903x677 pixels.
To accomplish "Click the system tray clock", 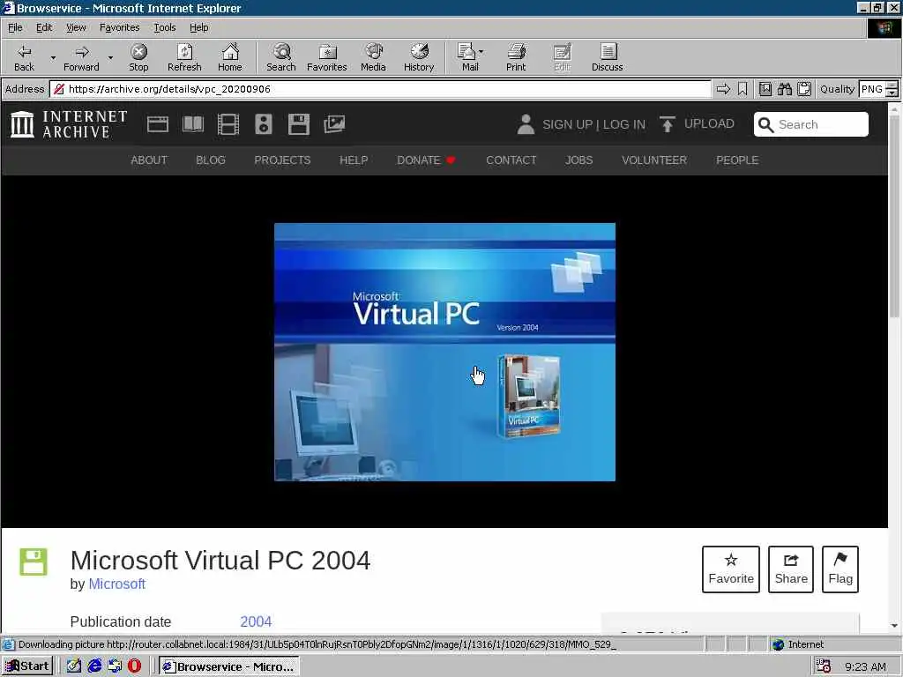I will 865,666.
